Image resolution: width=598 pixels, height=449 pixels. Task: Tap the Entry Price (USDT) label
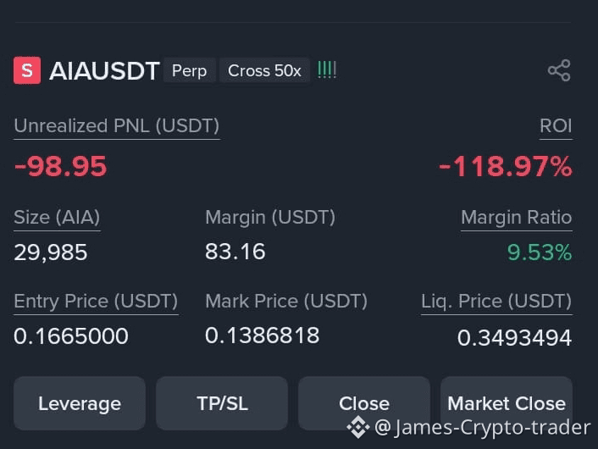[x=96, y=302]
